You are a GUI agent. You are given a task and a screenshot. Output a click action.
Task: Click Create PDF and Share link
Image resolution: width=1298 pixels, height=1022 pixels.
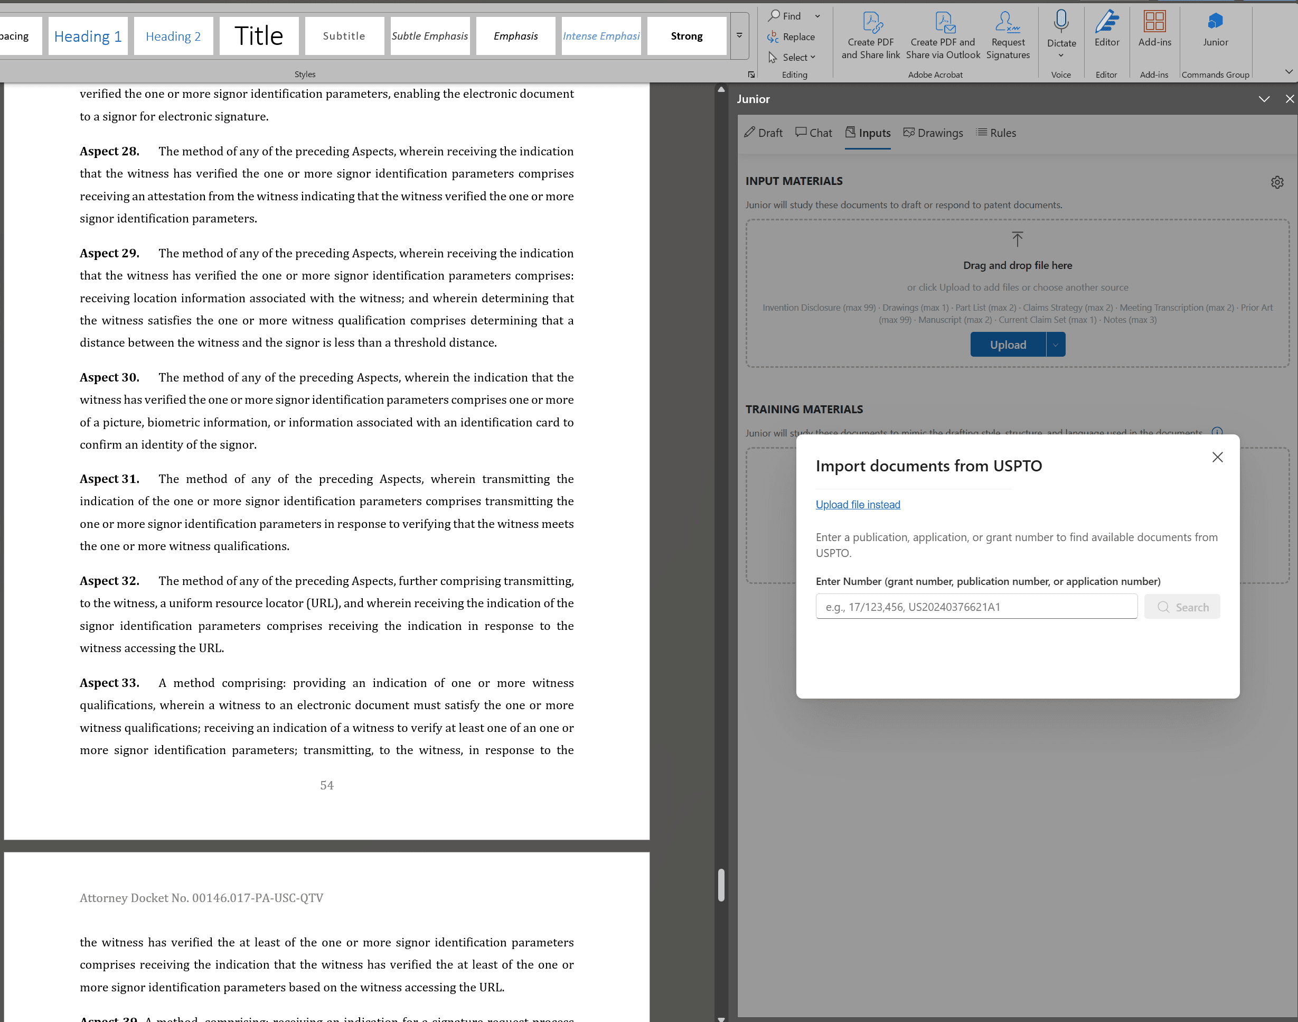[x=870, y=36]
